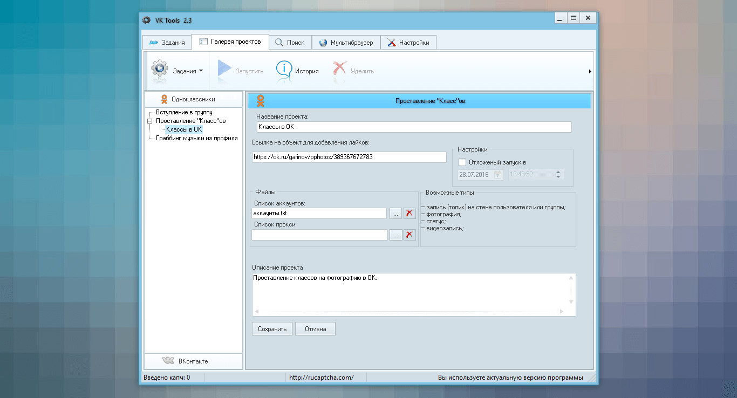
Task: Select the Граббинг музыки из профиля item
Action: 196,138
